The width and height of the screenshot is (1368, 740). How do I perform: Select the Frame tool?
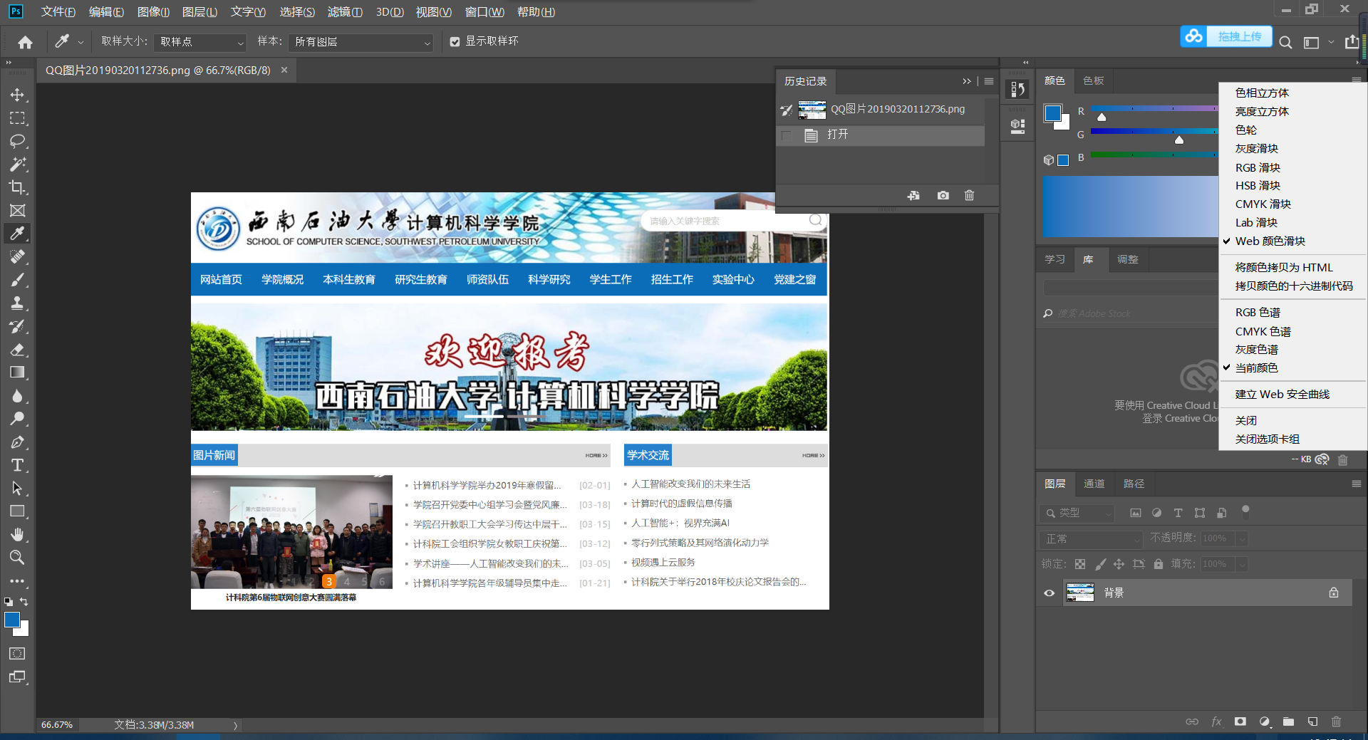[17, 210]
